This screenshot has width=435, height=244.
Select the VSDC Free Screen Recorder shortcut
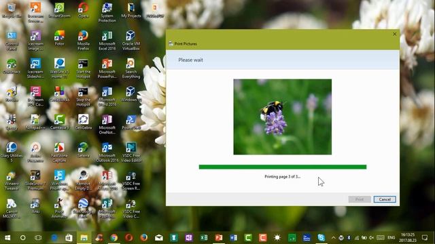(131, 180)
